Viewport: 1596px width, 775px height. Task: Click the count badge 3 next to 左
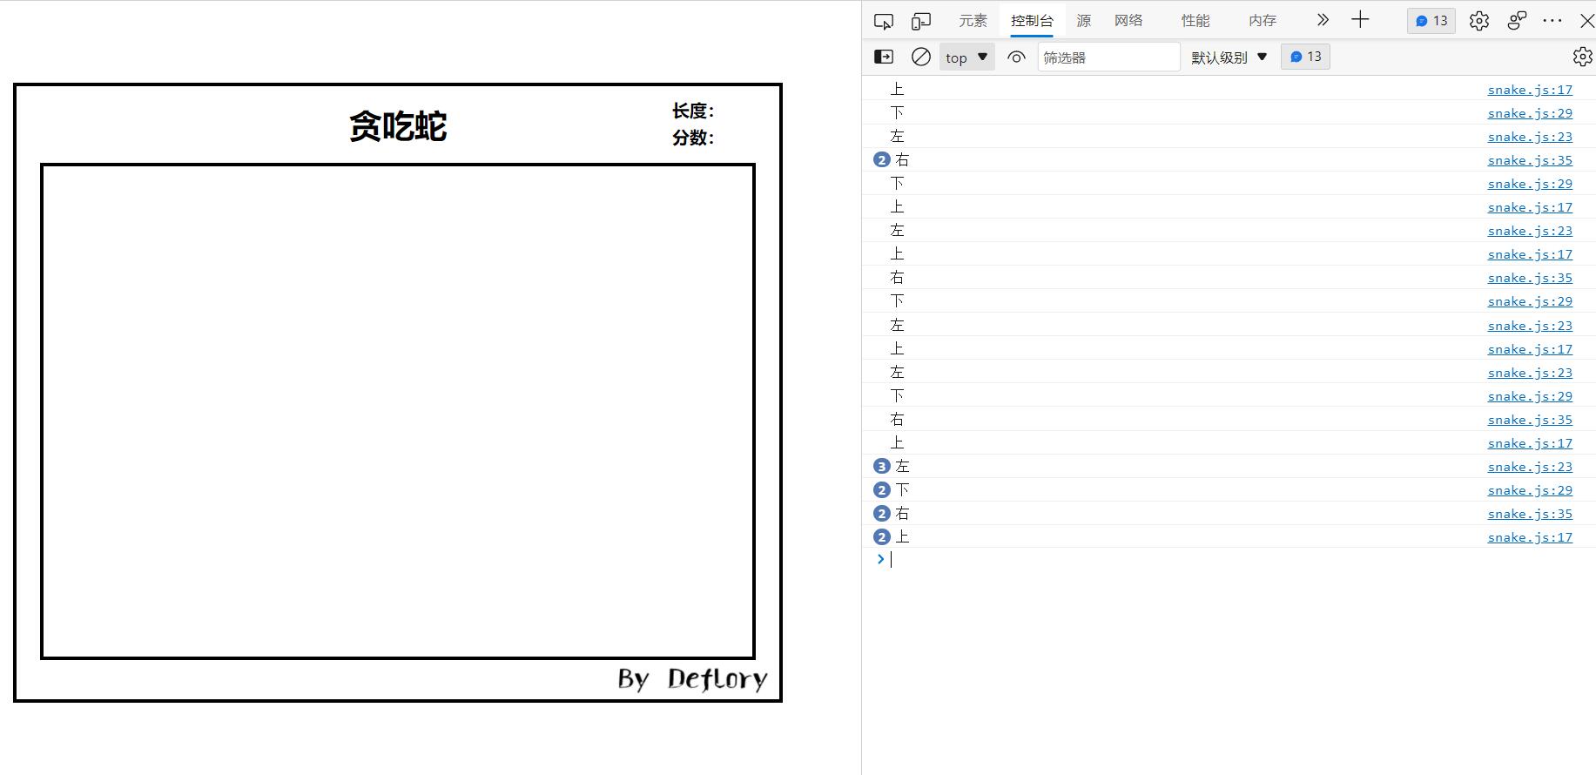(881, 467)
